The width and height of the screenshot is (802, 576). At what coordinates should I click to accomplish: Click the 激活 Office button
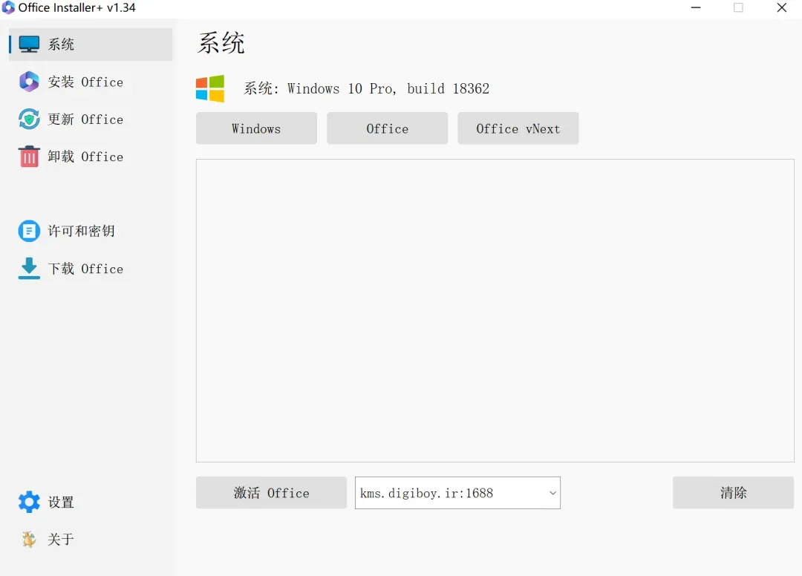pos(271,493)
